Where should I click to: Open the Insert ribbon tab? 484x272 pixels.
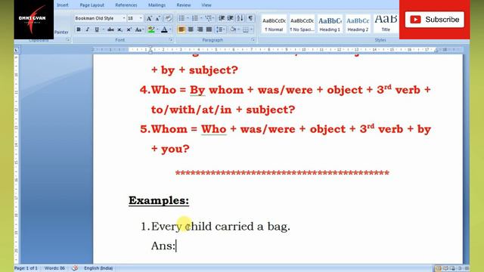click(63, 5)
